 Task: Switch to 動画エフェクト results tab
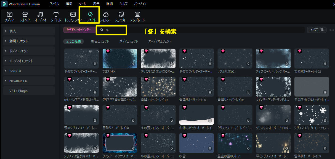coord(100,41)
